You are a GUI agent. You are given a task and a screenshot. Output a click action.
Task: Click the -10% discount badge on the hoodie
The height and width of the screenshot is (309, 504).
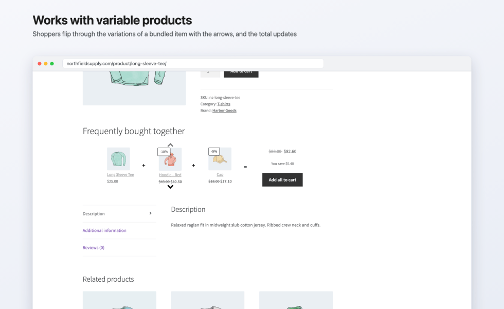point(164,152)
